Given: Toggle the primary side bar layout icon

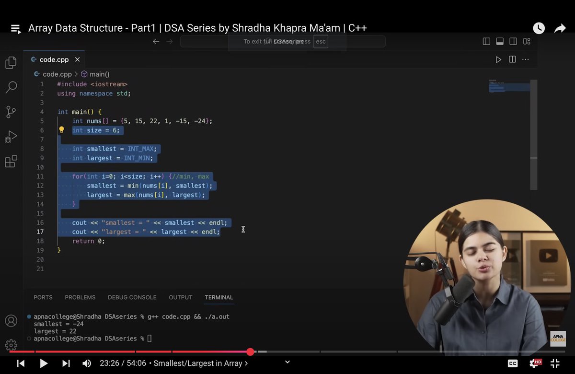Looking at the screenshot, I should point(486,41).
